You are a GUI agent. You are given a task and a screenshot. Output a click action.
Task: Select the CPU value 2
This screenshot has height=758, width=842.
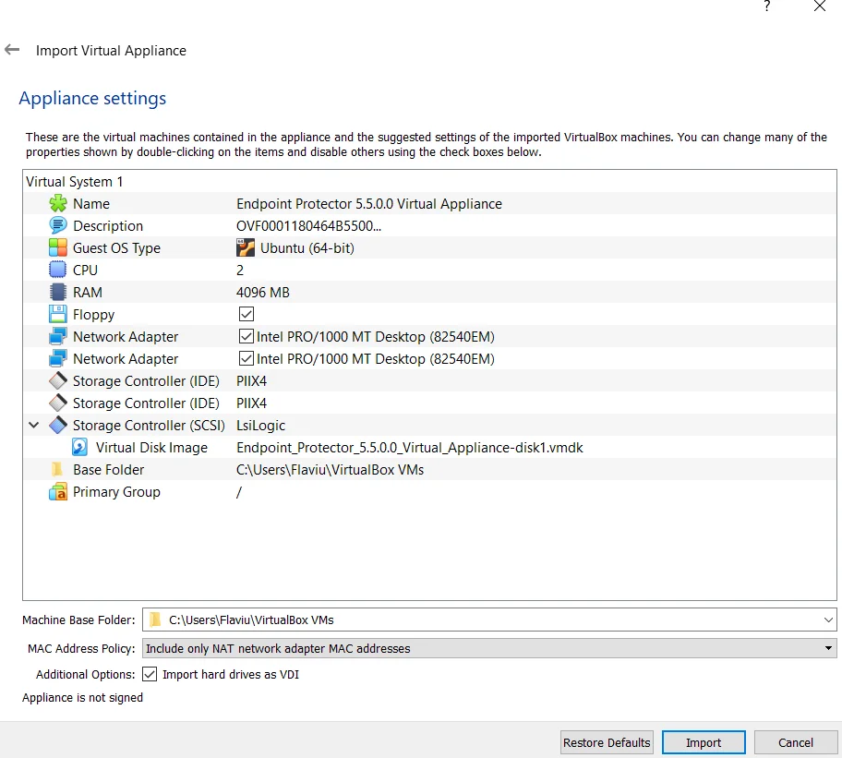pyautogui.click(x=240, y=270)
